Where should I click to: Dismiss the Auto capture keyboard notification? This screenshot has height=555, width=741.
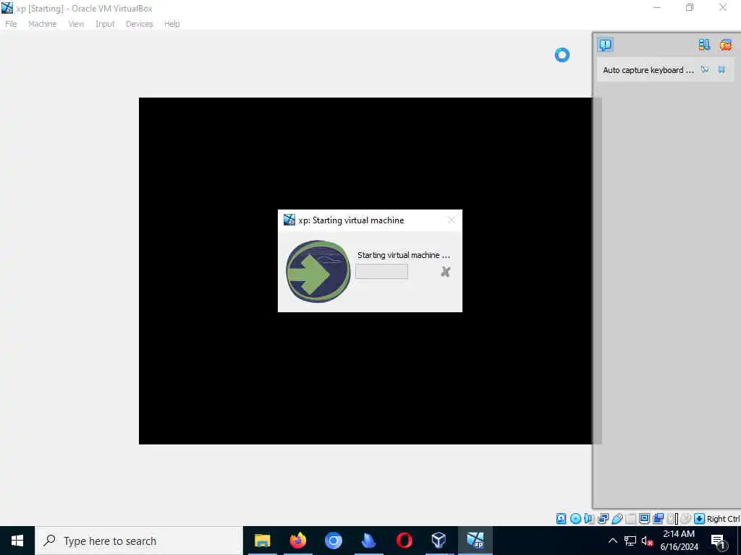tap(721, 70)
